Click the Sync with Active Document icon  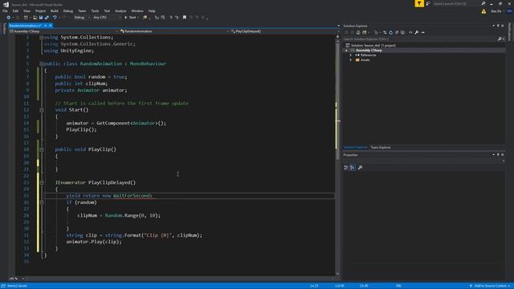[385, 32]
